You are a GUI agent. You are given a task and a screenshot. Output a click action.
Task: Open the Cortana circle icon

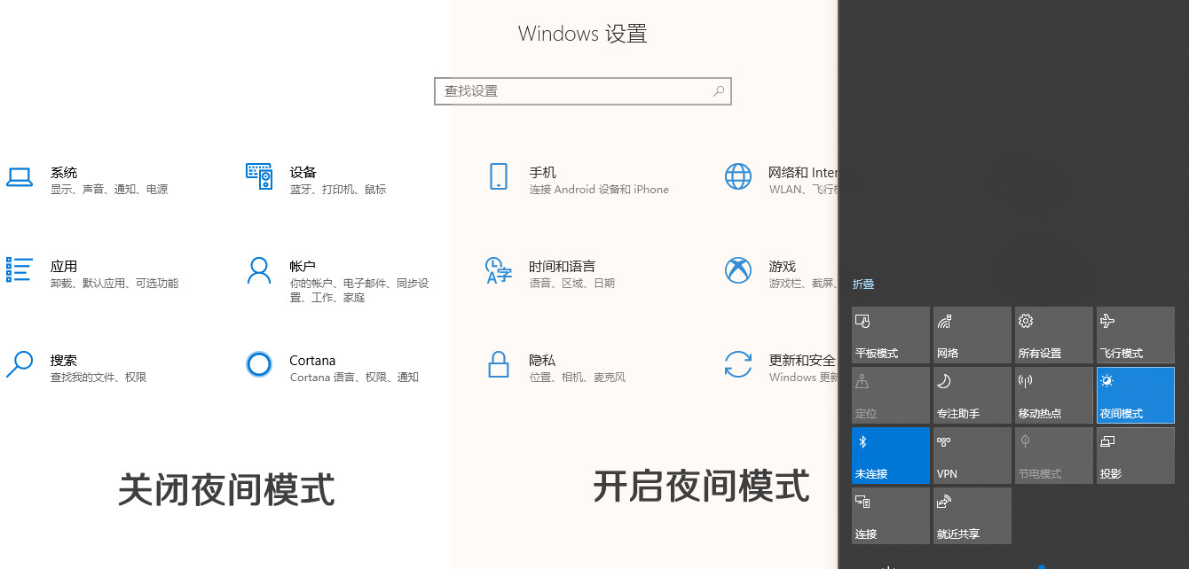259,363
